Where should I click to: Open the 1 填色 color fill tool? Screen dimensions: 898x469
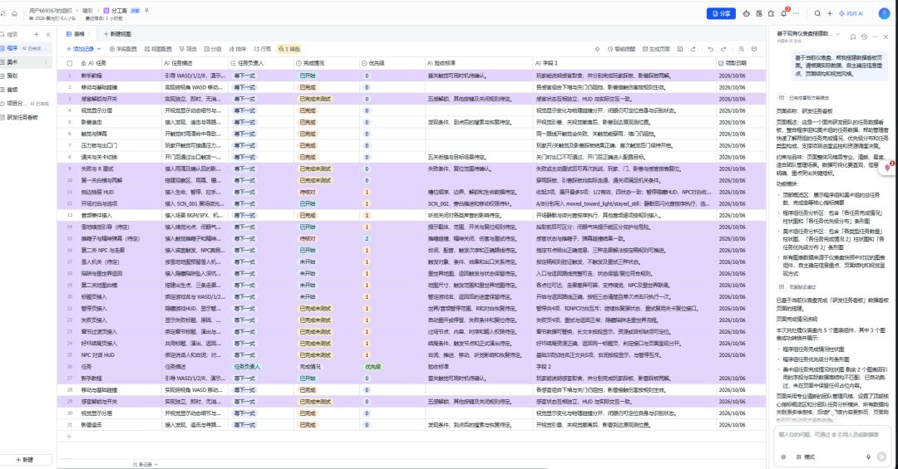[289, 49]
